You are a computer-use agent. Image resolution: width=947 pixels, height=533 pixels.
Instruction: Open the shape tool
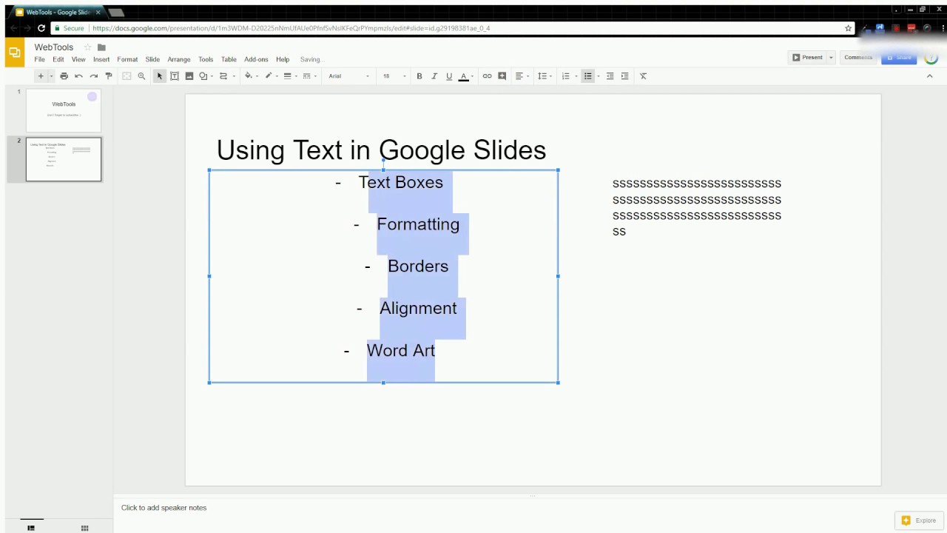[203, 76]
